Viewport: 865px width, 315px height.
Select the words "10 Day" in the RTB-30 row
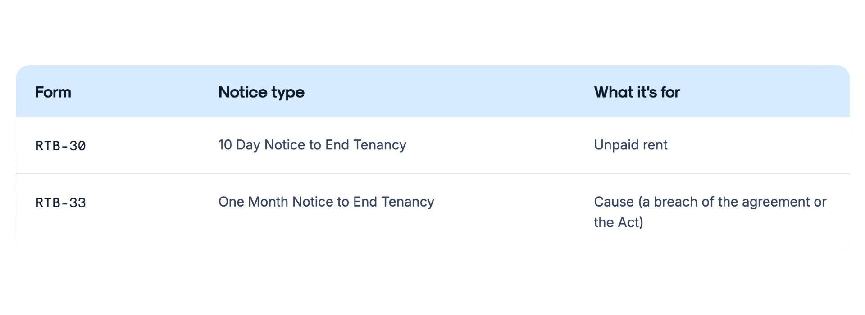point(239,145)
